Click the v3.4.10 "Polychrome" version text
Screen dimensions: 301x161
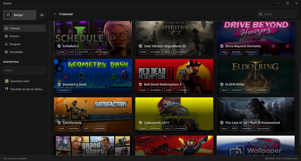287,159
